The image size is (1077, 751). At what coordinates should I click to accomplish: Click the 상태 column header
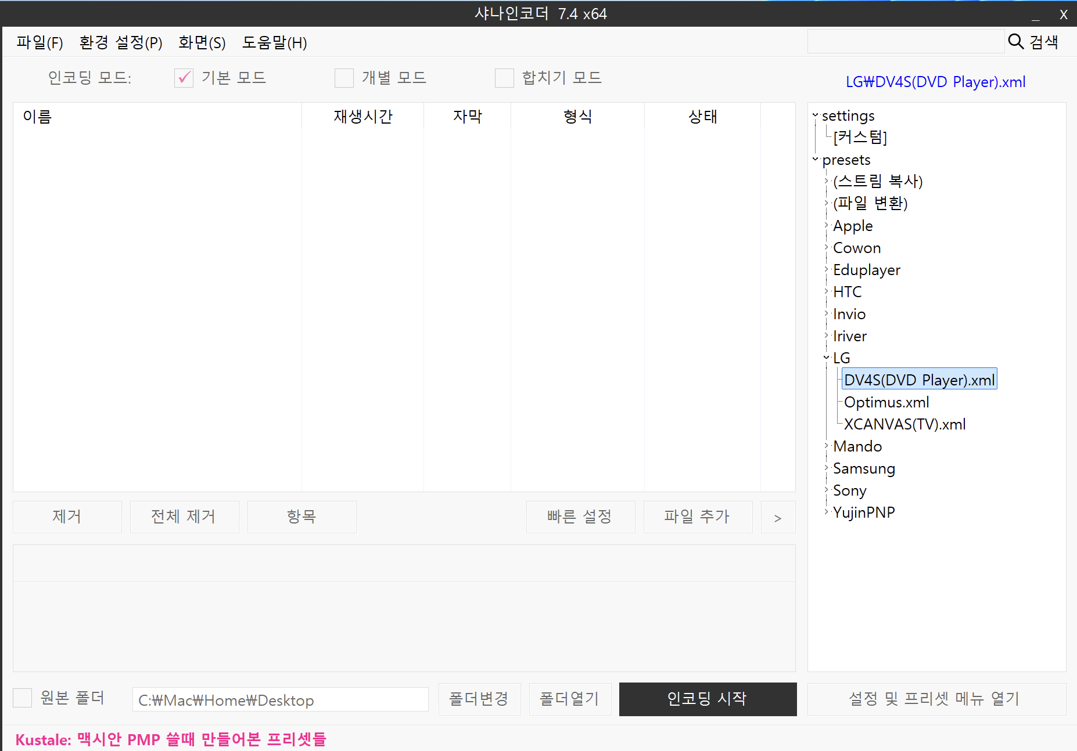coord(703,117)
